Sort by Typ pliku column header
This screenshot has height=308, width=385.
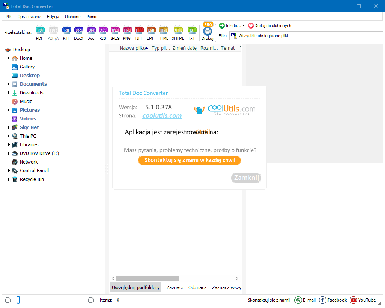161,48
